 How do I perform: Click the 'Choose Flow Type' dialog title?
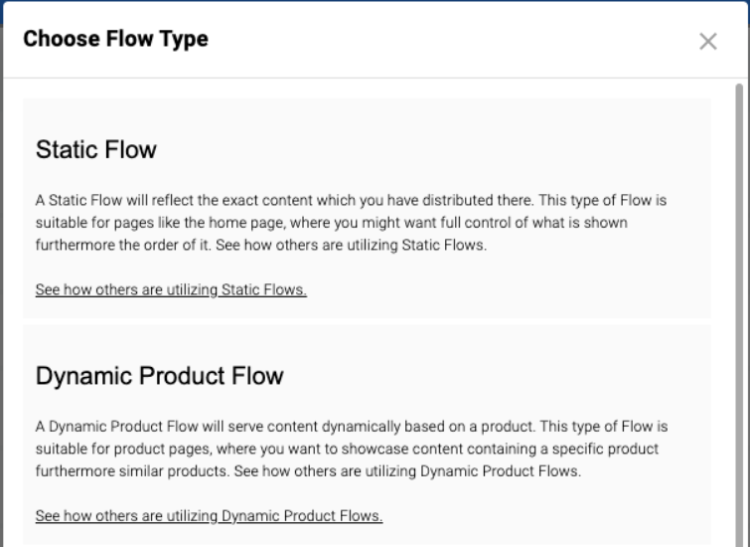(x=115, y=40)
